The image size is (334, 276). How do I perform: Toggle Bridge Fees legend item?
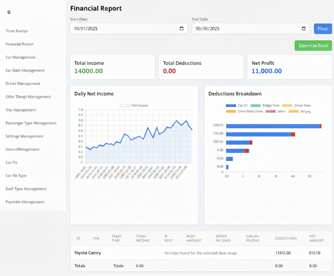pos(265,106)
